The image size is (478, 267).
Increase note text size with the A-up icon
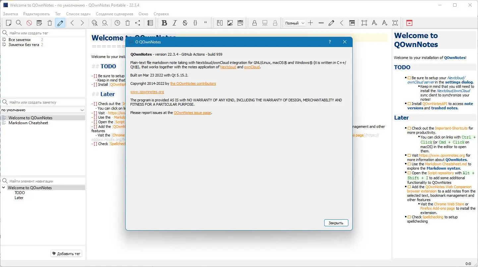(374, 23)
